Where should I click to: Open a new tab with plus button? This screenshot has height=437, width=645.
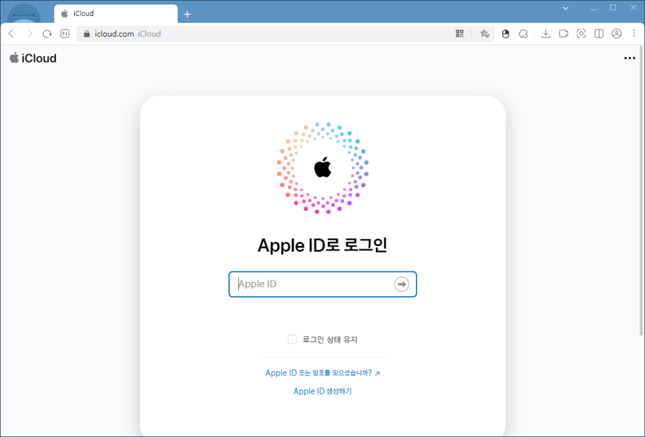(187, 15)
